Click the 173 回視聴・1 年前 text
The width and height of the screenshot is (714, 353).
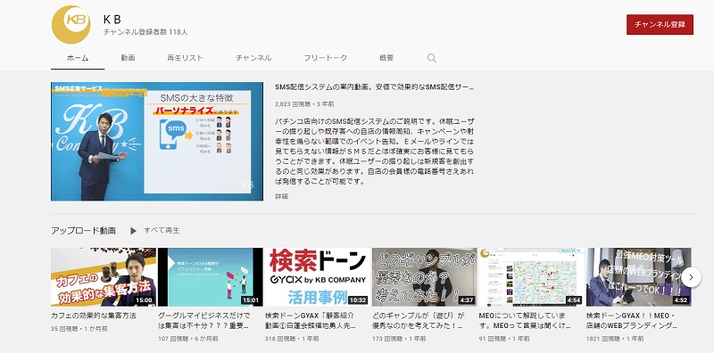pyautogui.click(x=399, y=339)
